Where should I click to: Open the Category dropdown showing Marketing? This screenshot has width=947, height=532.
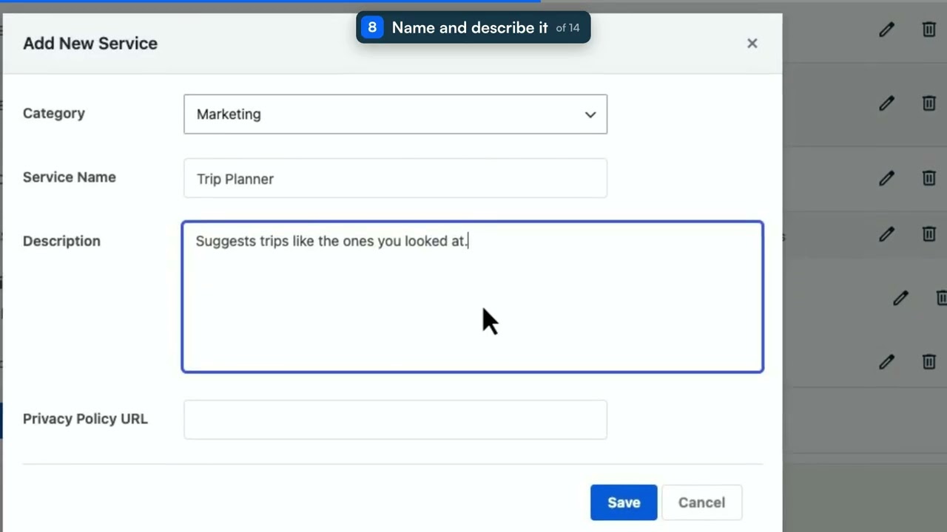[395, 115]
